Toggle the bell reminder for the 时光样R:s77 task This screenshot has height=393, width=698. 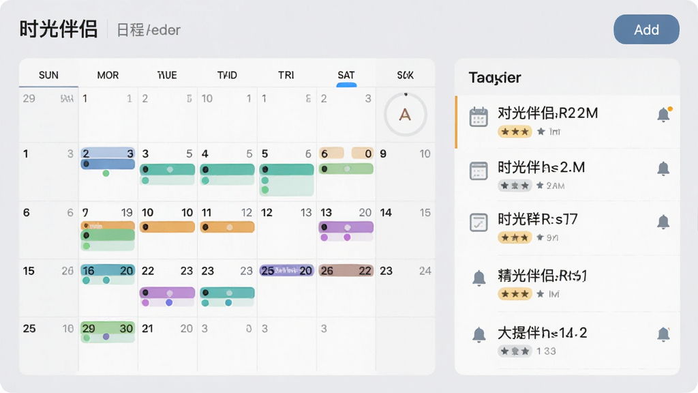point(663,222)
